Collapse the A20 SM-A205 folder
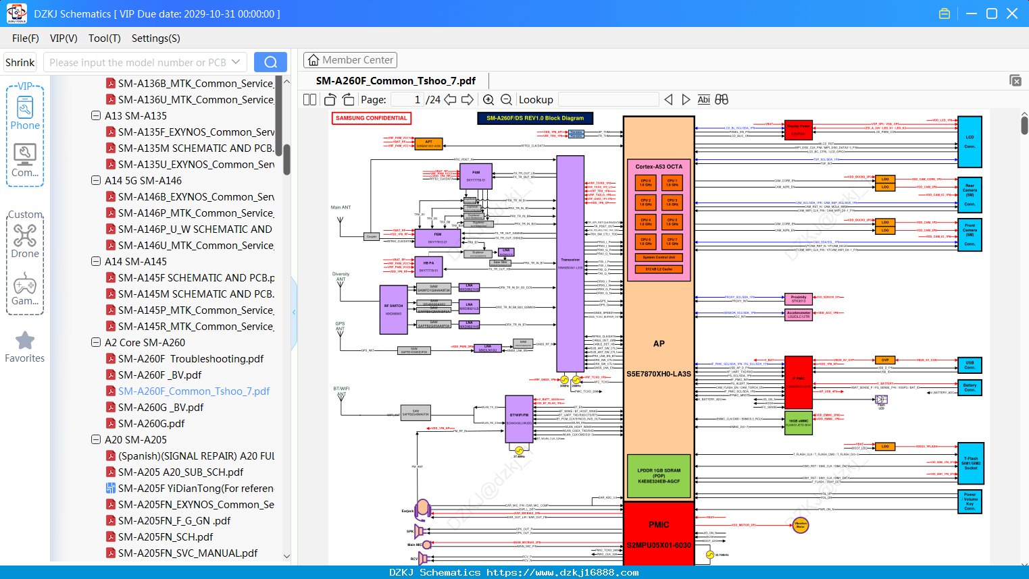Screen dimensions: 1029x579 (x=96, y=439)
